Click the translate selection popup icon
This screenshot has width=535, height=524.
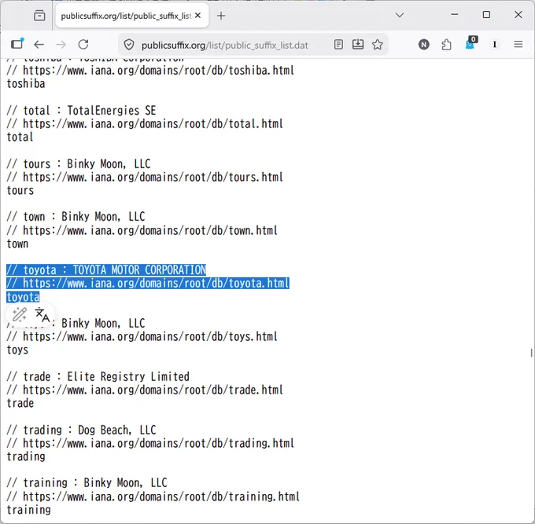[x=42, y=314]
